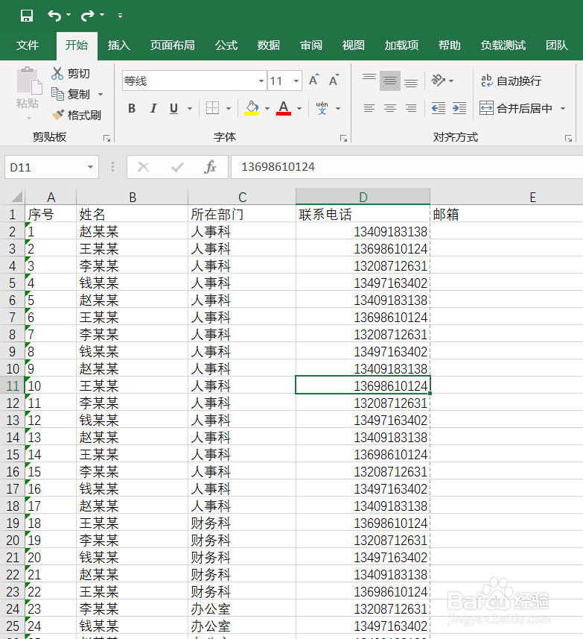Expand the 复制 options arrow

click(101, 94)
